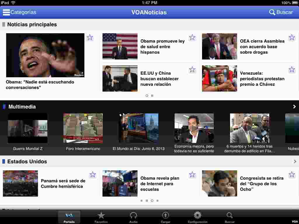Expand the Multimedia section with its chevron
Image resolution: width=299 pixels, height=224 pixels.
point(294,106)
